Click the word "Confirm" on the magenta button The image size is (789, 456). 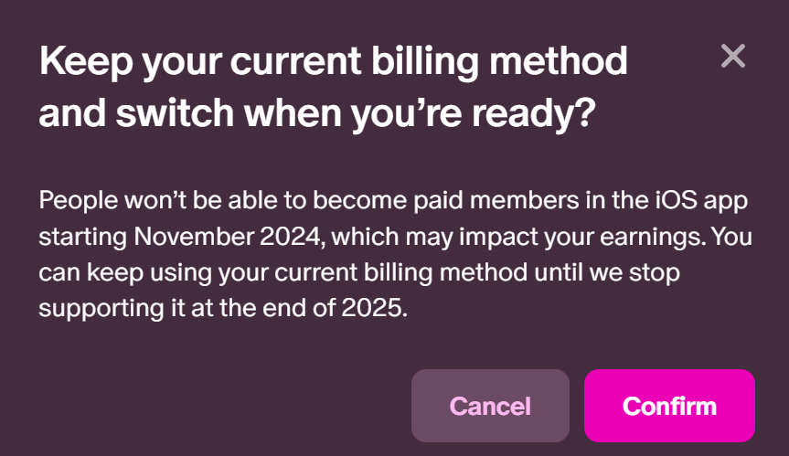(x=669, y=406)
